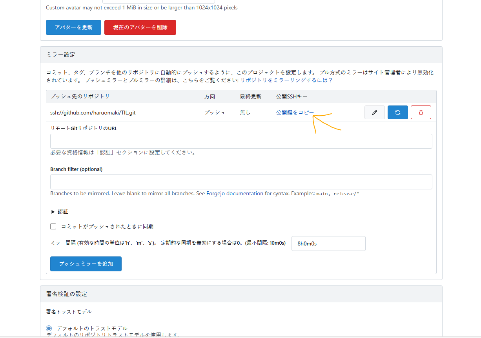Open the リポジトリをミラーリングするには? link
Screen dimensions: 481x338
286,80
